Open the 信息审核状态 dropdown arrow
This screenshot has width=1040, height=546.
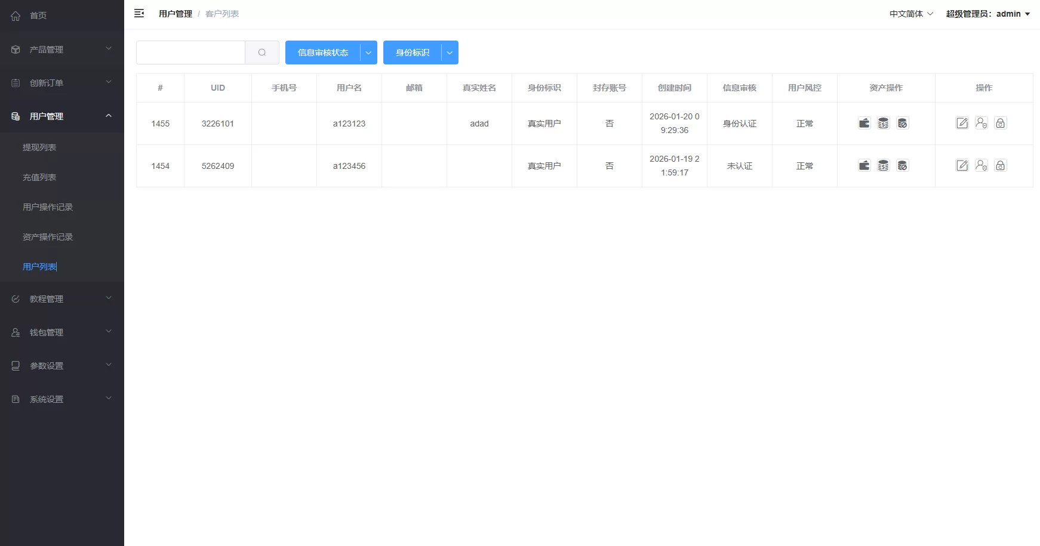click(x=368, y=53)
